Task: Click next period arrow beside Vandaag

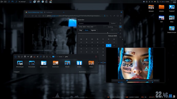Action: (116, 27)
